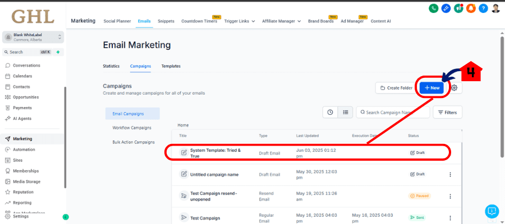Open row menu for Untitled campaign name
This screenshot has width=505, height=224.
pos(450,175)
